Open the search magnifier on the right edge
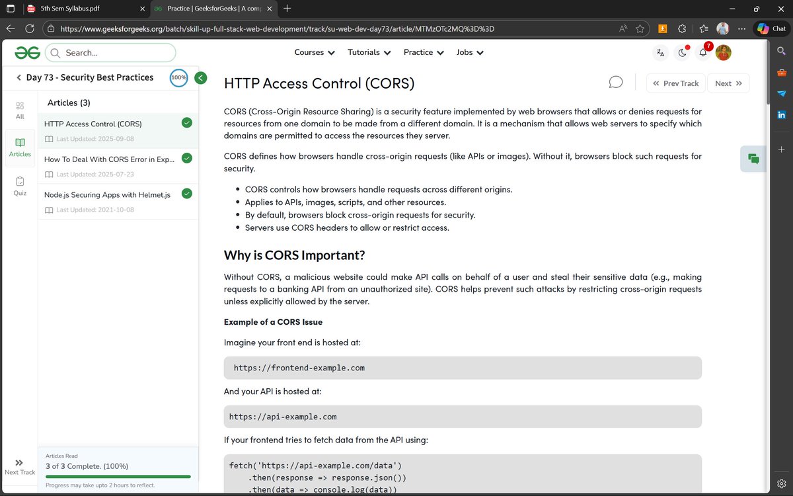 click(782, 50)
